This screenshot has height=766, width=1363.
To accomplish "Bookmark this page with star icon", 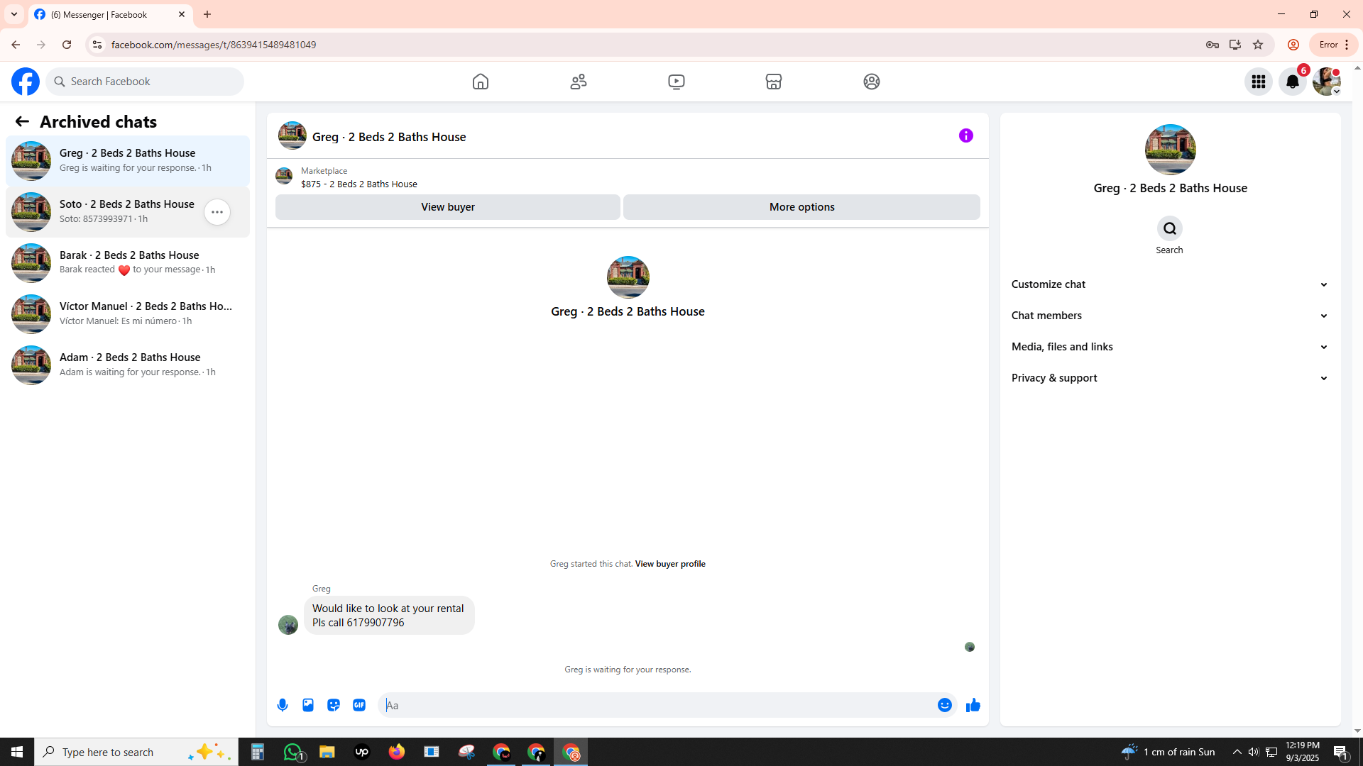I will point(1258,45).
